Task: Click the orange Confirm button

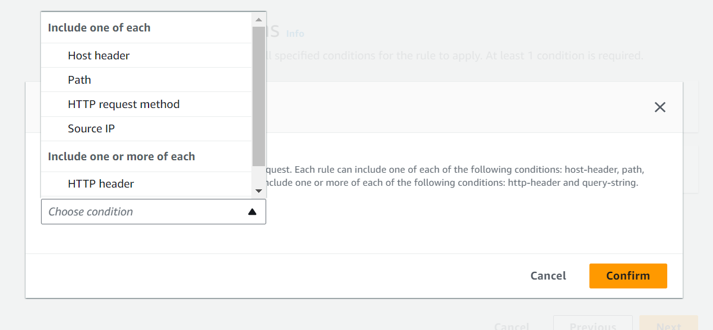Action: pos(628,276)
